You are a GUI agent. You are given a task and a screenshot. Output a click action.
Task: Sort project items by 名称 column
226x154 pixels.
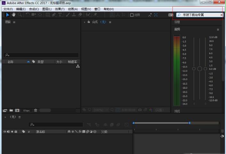coord(11,62)
